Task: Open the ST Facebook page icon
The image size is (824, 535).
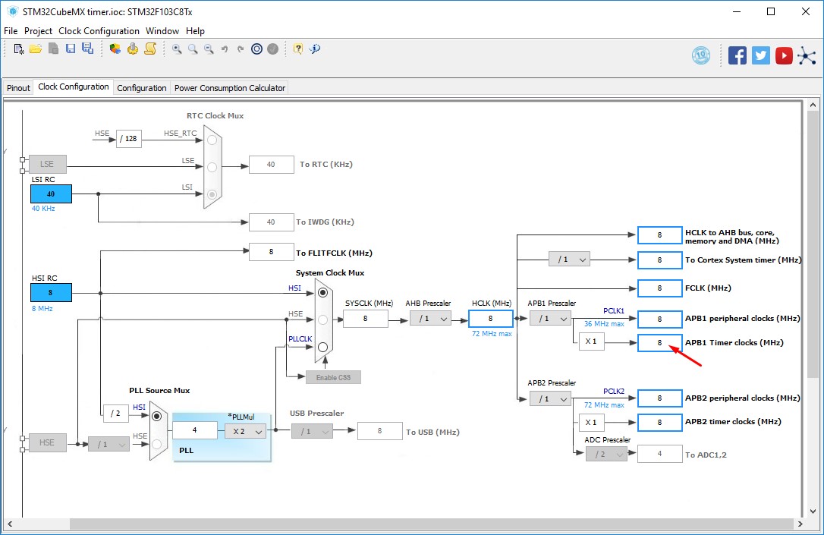Action: (738, 55)
